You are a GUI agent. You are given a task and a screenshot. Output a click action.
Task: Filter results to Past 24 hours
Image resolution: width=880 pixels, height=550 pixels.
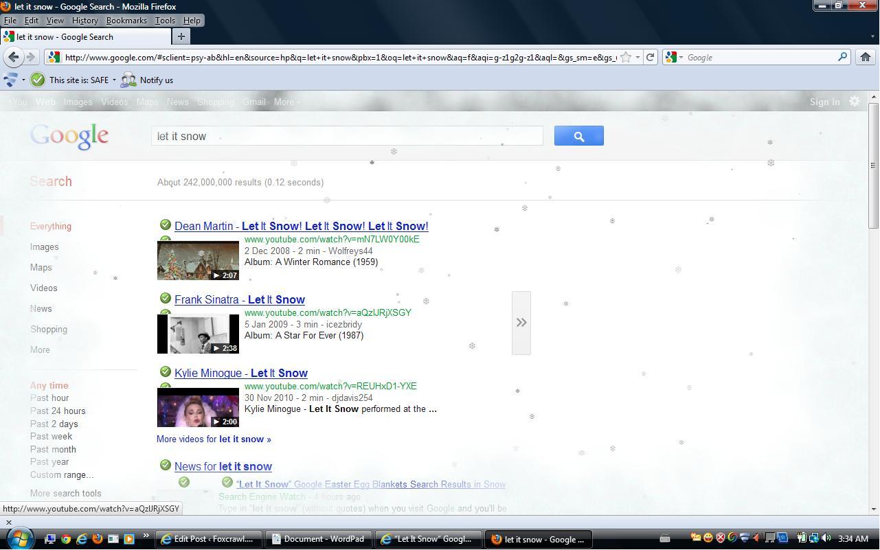[x=58, y=411]
